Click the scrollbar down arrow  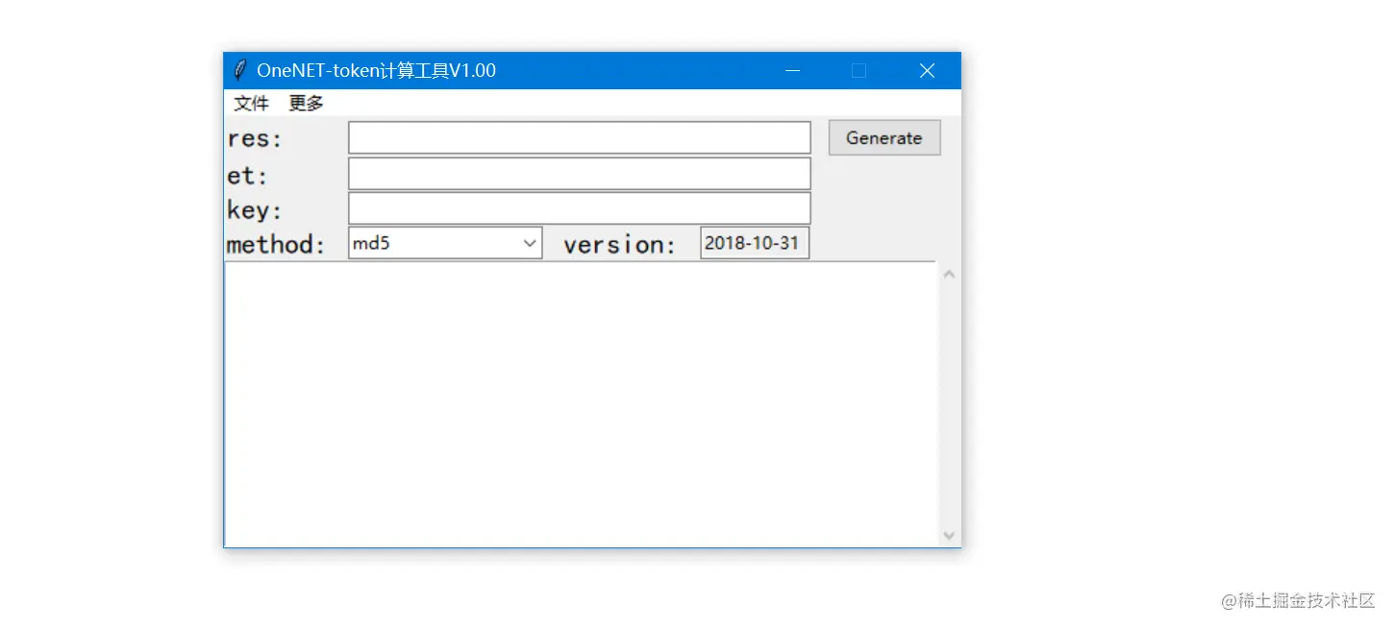point(950,536)
